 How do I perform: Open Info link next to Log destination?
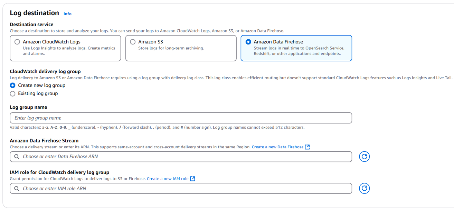click(67, 14)
